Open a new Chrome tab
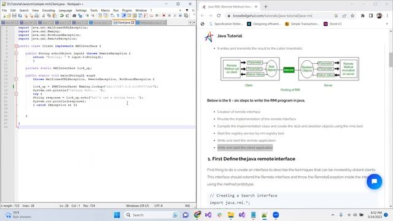This screenshot has height=221, width=393. (266, 7)
